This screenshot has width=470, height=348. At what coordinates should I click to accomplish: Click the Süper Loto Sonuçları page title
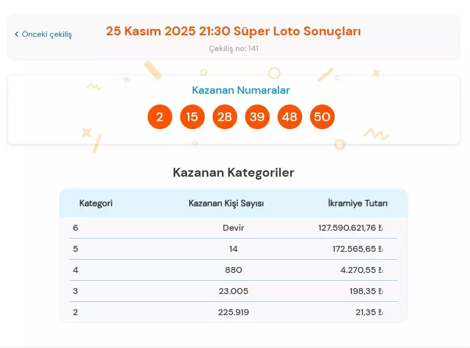point(235,31)
